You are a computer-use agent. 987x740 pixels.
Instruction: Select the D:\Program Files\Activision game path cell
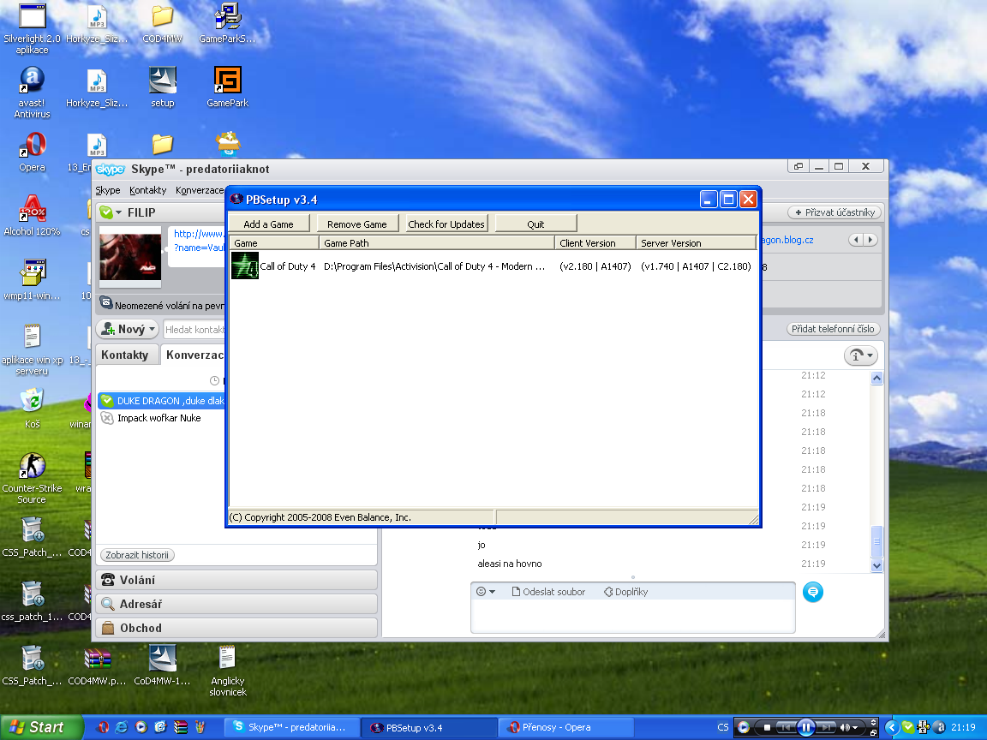tap(434, 266)
